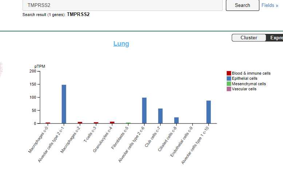Expand the Fields » options
This screenshot has width=283, height=177.
(x=270, y=5)
